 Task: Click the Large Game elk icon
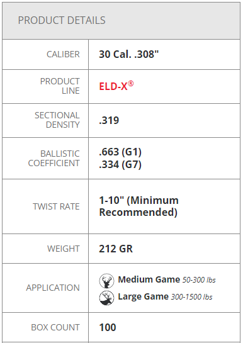click(x=106, y=298)
